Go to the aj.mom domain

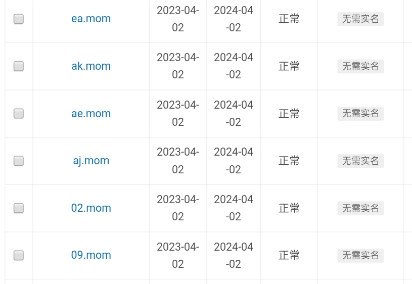click(91, 161)
